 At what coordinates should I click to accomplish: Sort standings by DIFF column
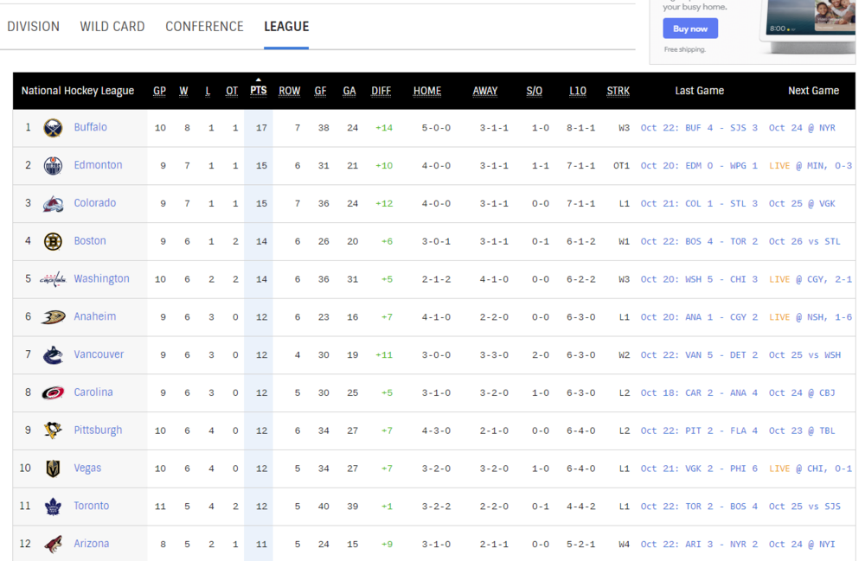[381, 91]
